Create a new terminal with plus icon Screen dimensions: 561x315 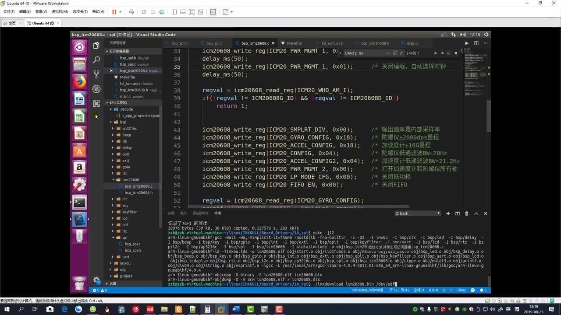(x=448, y=213)
